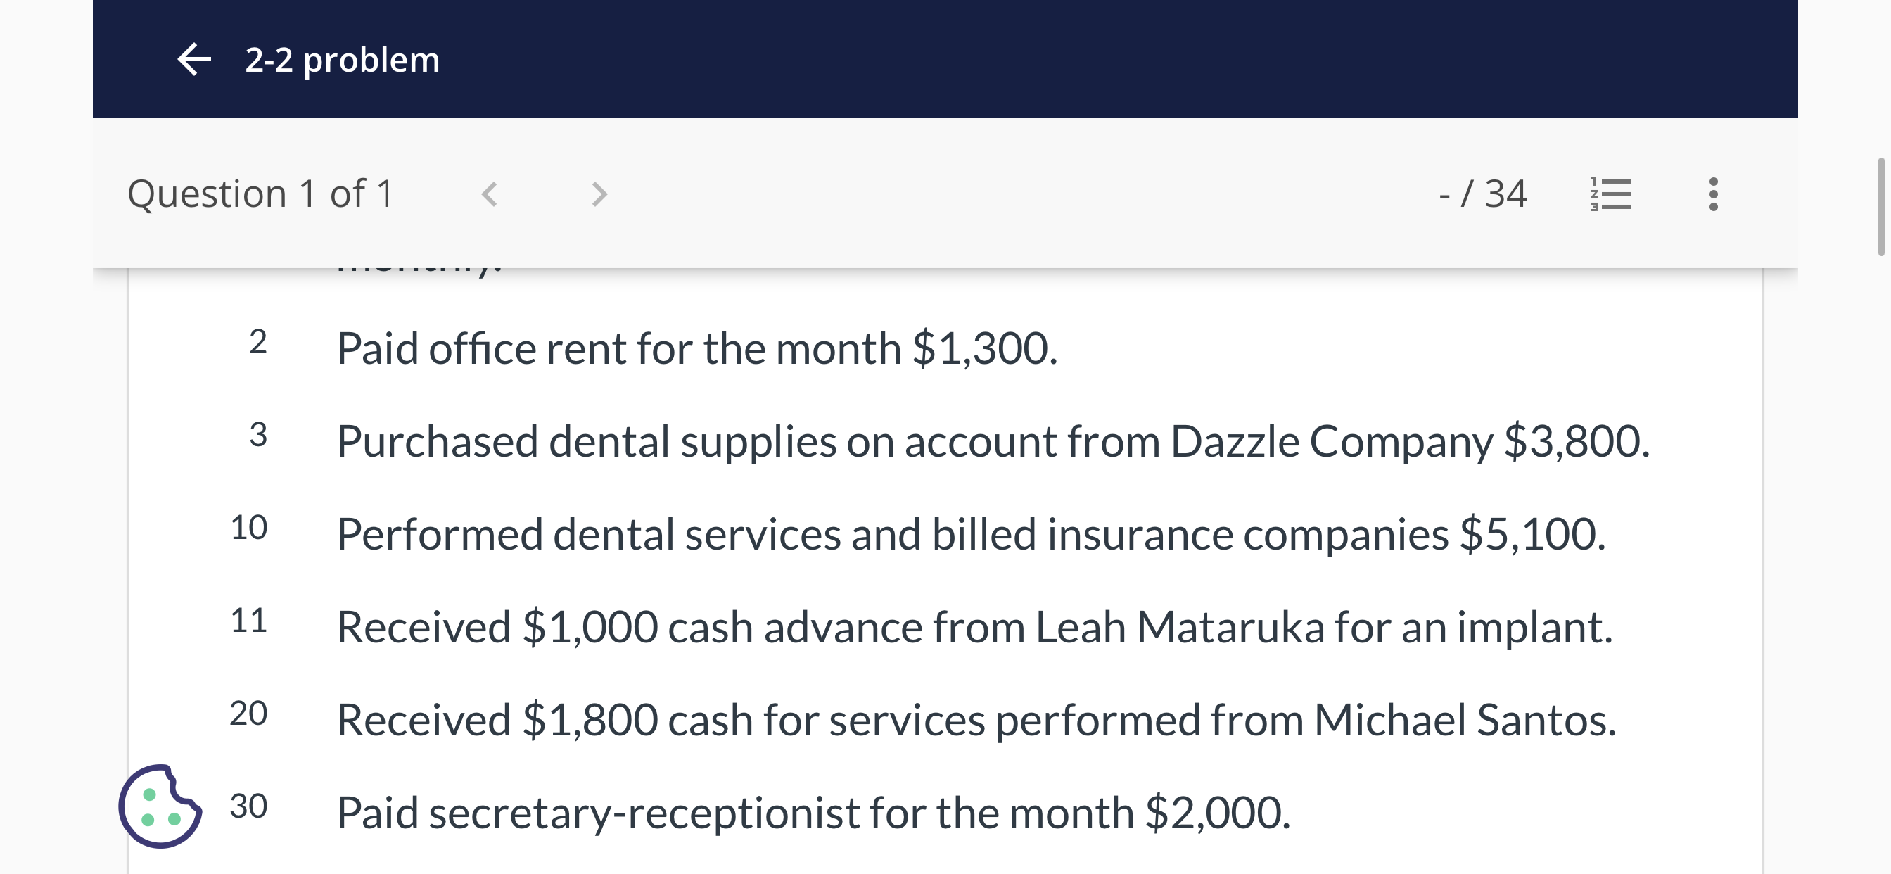
Task: Open the cookie preferences icon
Action: point(160,806)
